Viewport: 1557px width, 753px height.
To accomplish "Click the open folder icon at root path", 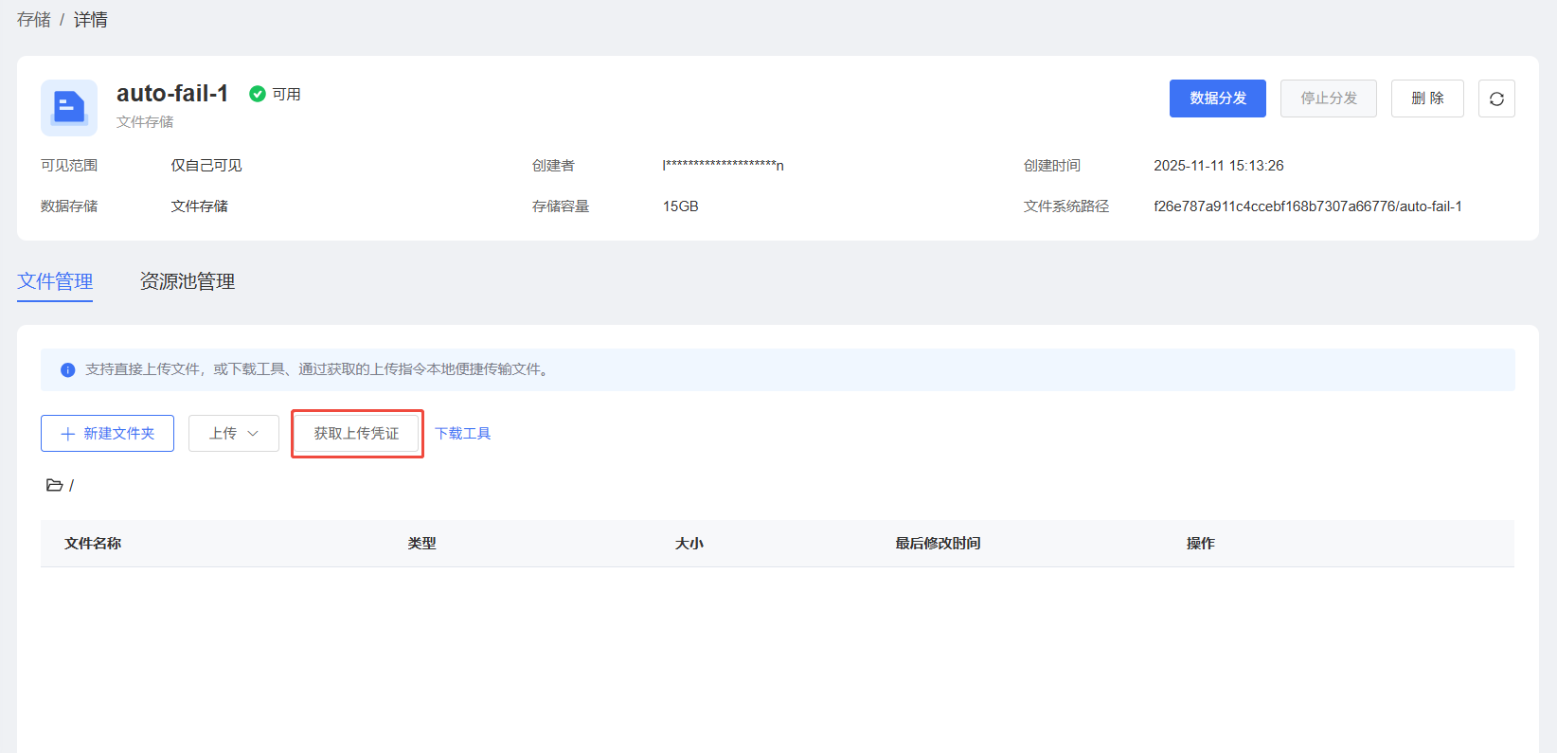I will [x=54, y=485].
